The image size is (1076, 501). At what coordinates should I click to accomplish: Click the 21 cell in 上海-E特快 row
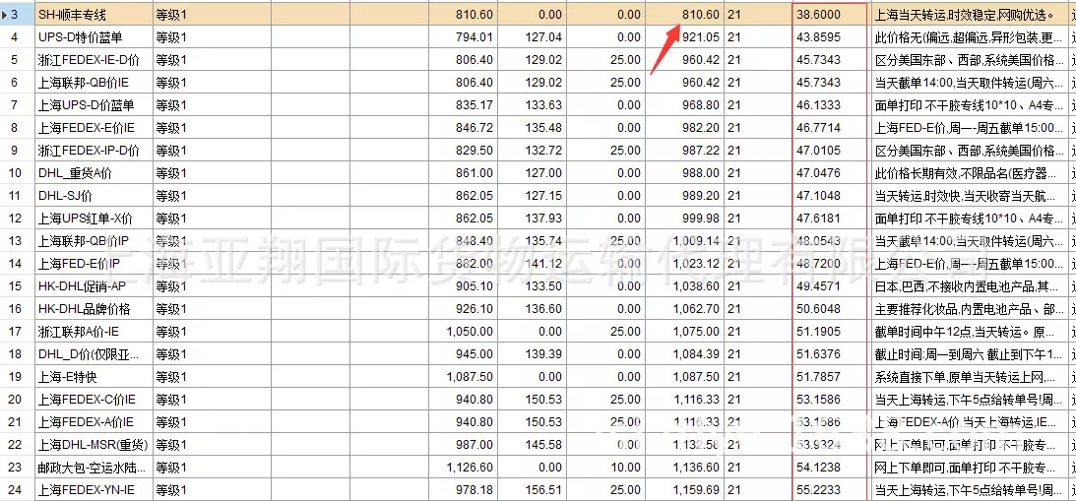click(x=758, y=377)
